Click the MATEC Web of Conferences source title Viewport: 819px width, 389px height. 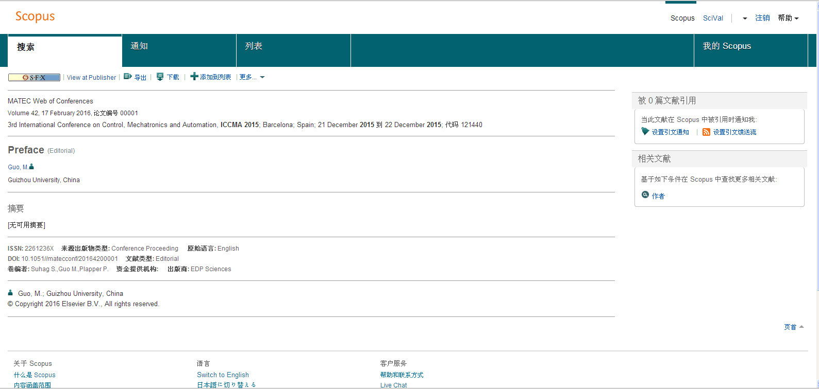(x=51, y=101)
